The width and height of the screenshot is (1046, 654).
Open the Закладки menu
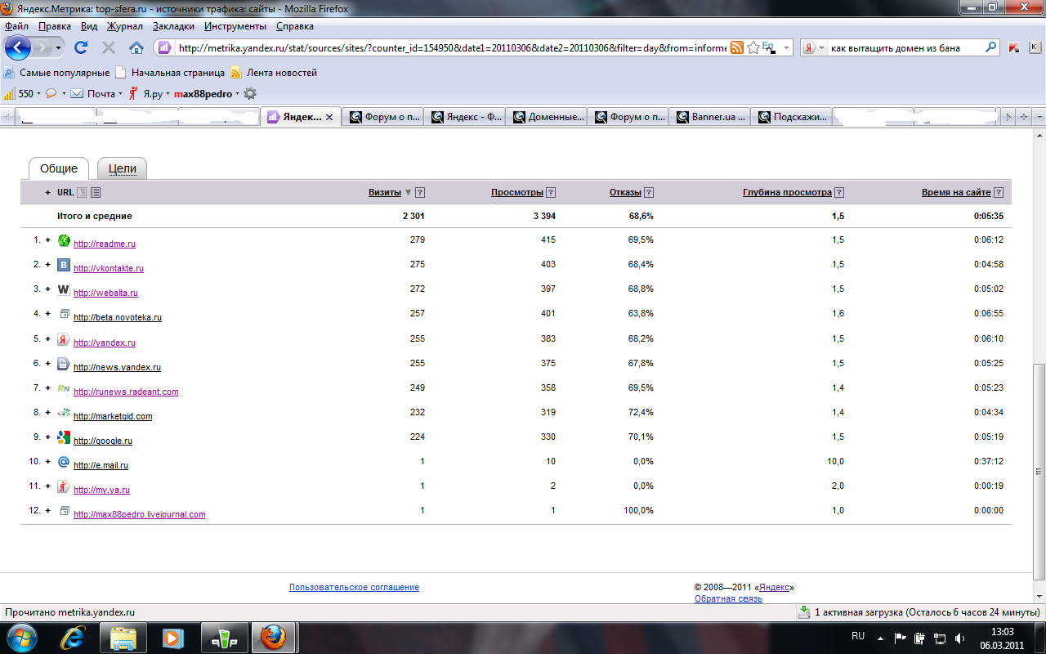173,26
